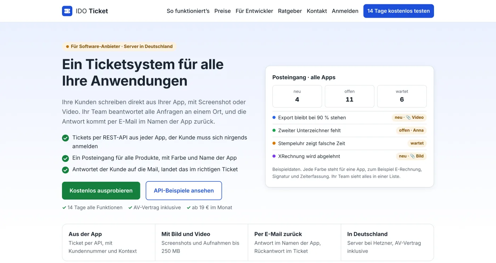496x263 pixels.
Task: Click the IDO Ticket logo icon
Action: 67,11
